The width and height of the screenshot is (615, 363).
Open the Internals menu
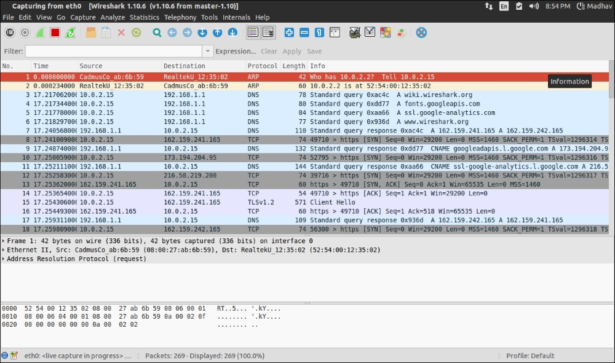[x=236, y=17]
